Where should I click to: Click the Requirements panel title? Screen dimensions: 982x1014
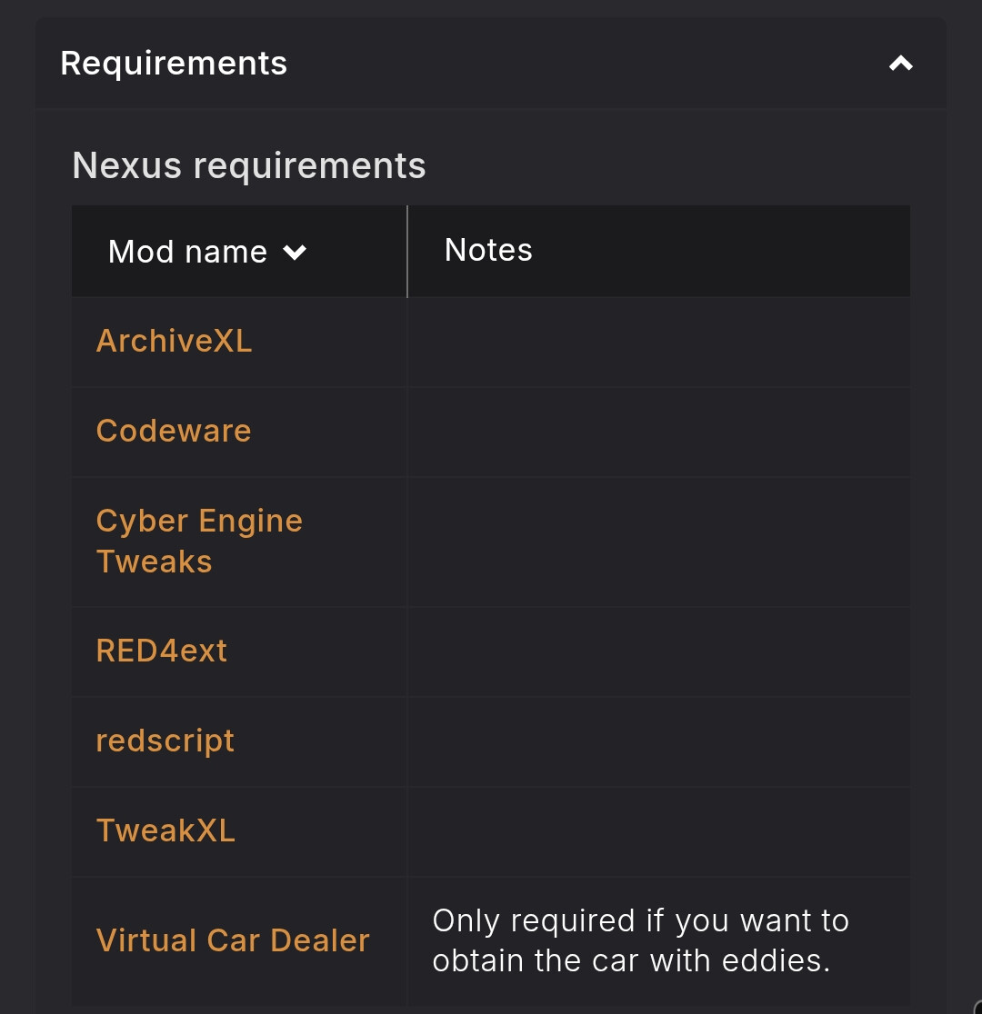click(174, 64)
